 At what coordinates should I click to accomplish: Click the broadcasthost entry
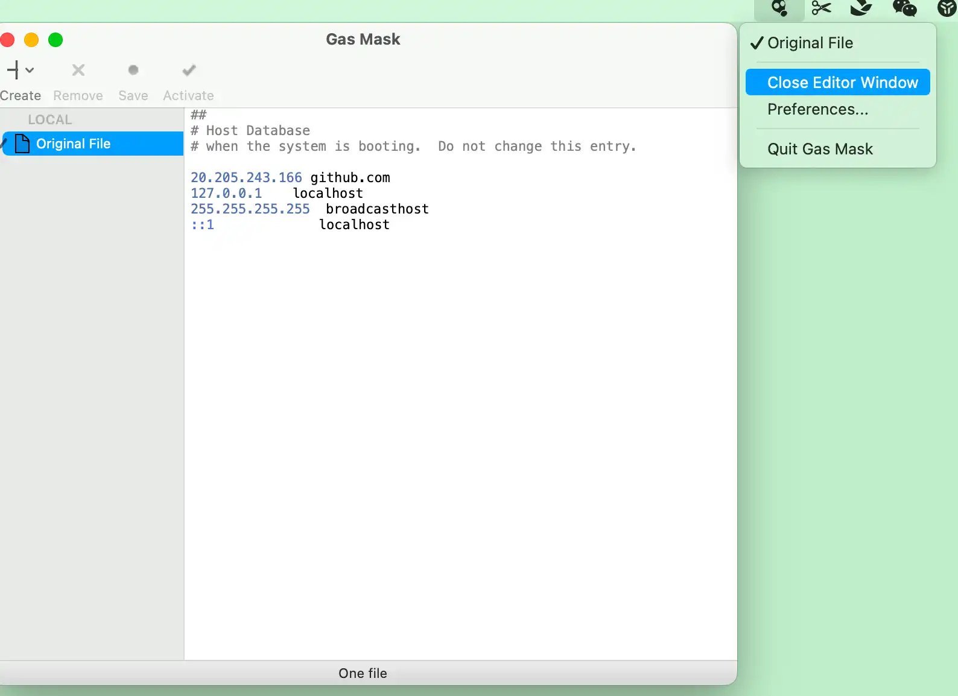point(377,209)
